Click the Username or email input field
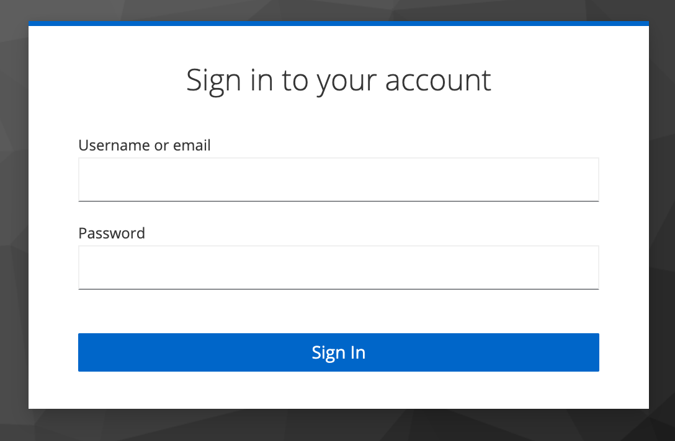 [338, 180]
